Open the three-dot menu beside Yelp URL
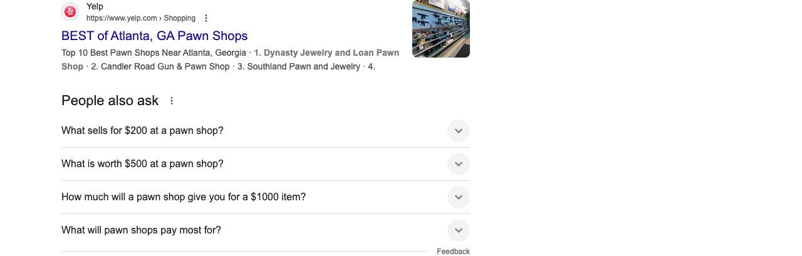The image size is (802, 256). click(x=206, y=18)
